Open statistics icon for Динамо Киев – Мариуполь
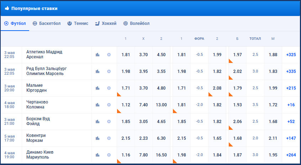The height and width of the screenshot is (165, 301). pyautogui.click(x=97, y=155)
